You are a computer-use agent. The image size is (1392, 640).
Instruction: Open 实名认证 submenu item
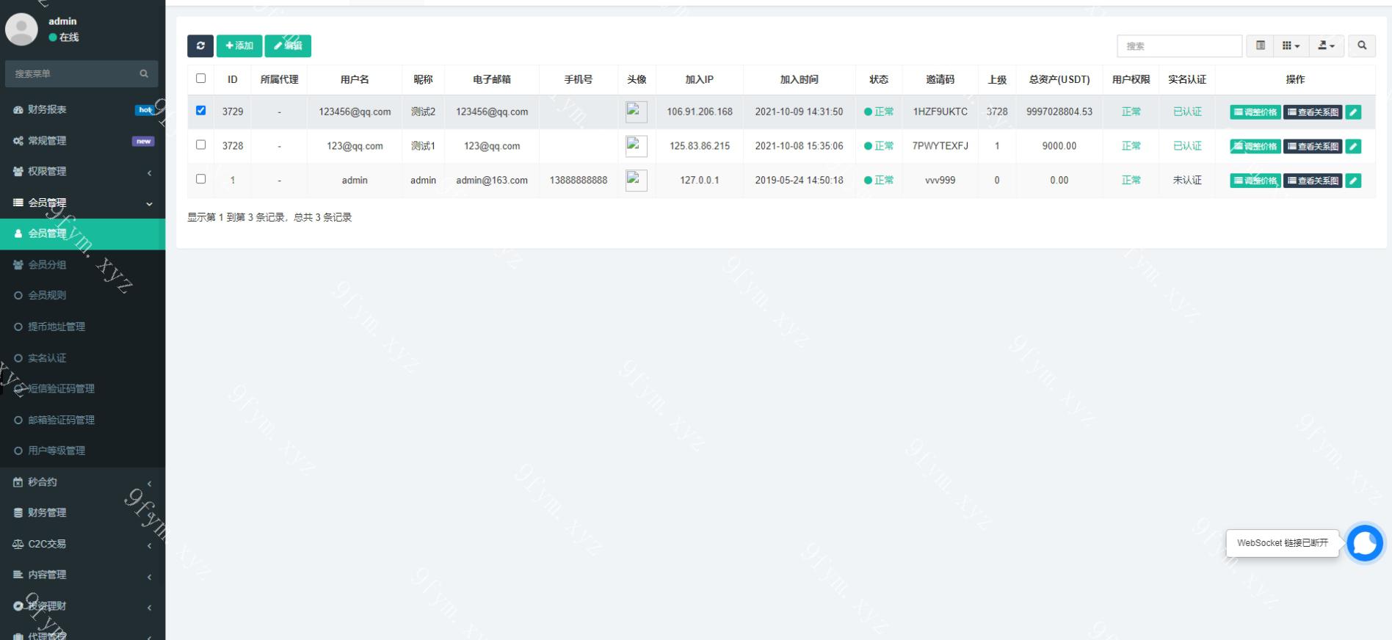coord(82,357)
